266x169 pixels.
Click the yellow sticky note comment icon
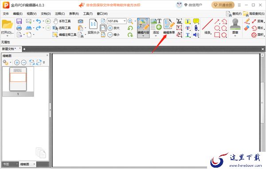pos(196,21)
